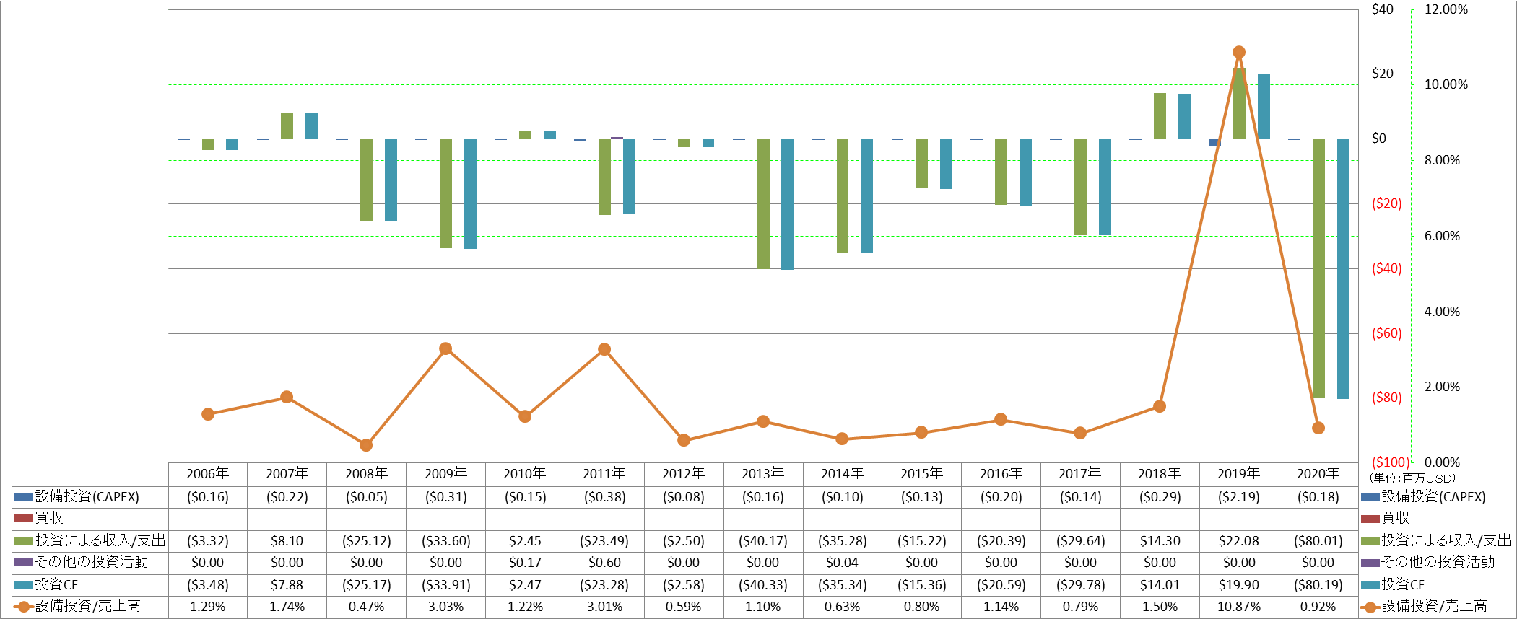This screenshot has height=619, width=1517.
Task: Click the 3.03% ratio cell
Action: pyautogui.click(x=445, y=607)
